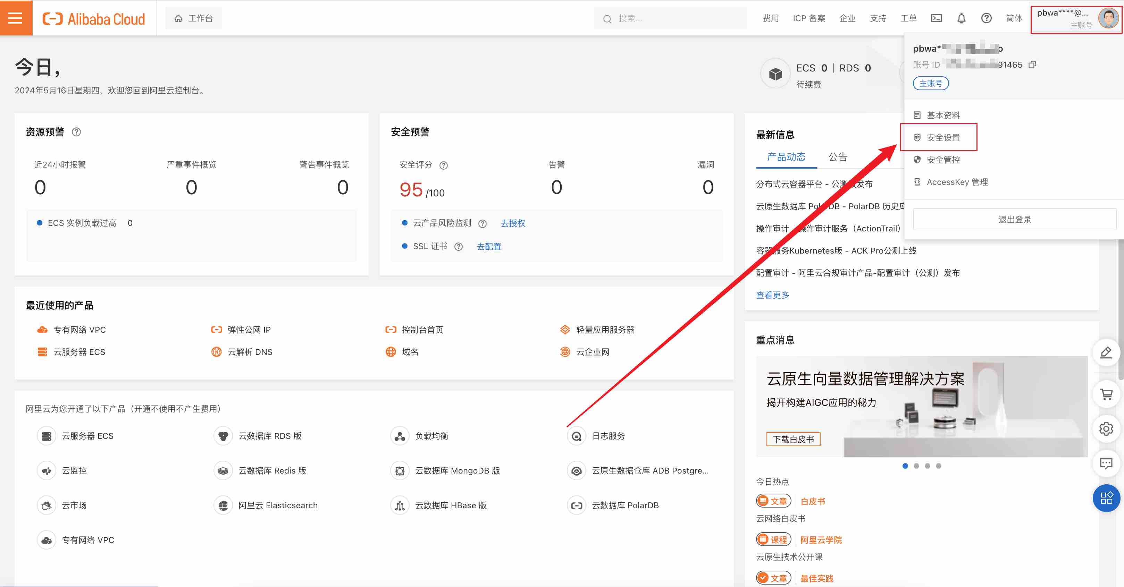
Task: Click the edit pencil floating icon
Action: click(1106, 352)
